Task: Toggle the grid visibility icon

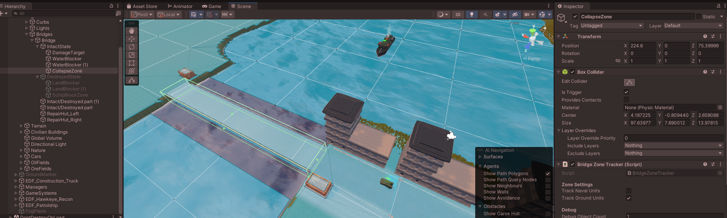Action: (x=194, y=15)
